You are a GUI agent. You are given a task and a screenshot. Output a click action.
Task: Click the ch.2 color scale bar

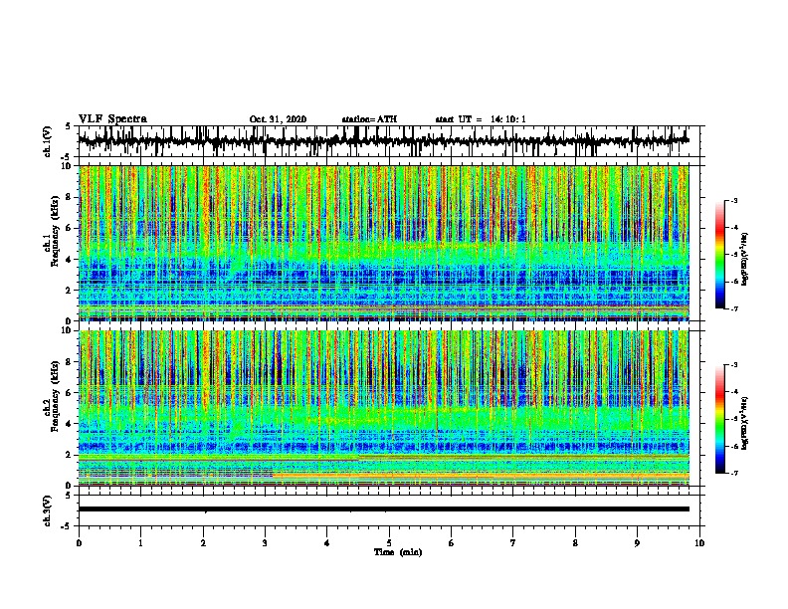[720, 419]
